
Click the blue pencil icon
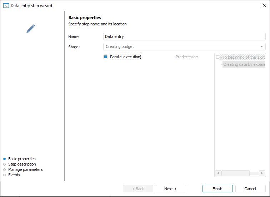point(31,29)
